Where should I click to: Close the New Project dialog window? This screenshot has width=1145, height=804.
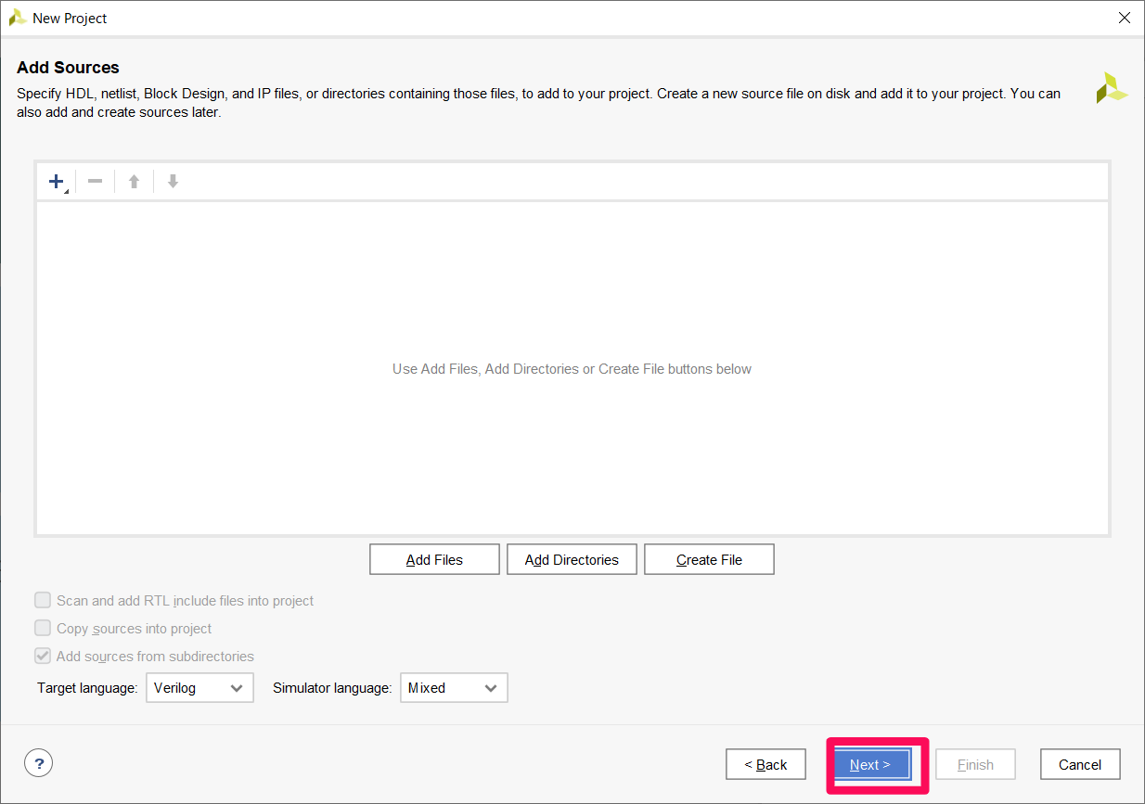(1124, 18)
